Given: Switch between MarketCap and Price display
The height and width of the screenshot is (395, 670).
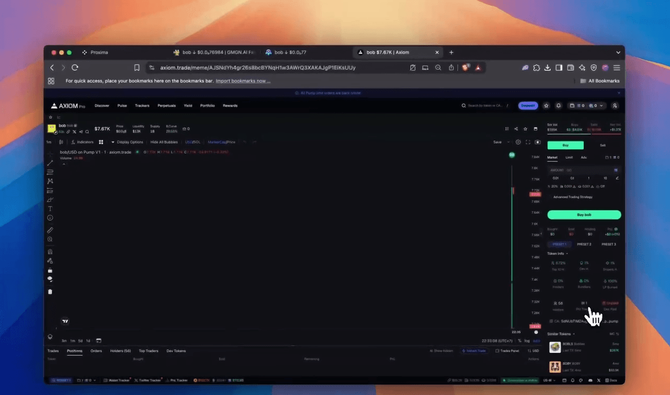Looking at the screenshot, I should click(221, 142).
